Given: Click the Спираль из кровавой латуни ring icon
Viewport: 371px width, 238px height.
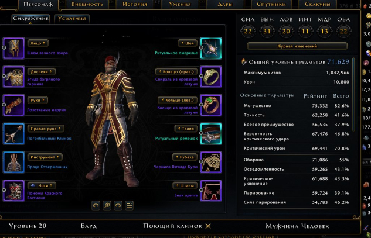Looking at the screenshot, I should click(211, 77).
